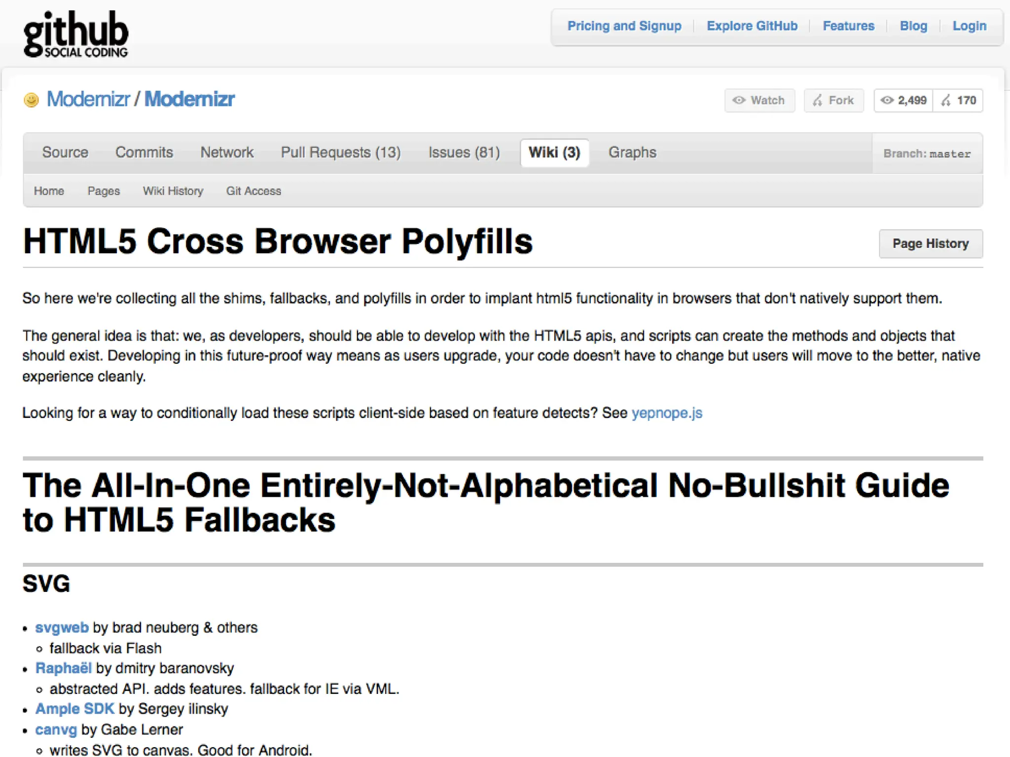
Task: Click the Page History button
Action: tap(930, 243)
